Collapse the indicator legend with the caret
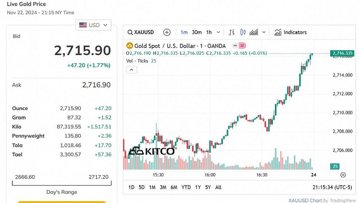359x203 pixels. 131,69
